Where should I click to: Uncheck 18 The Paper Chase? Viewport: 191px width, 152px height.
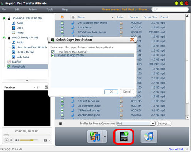tap(62, 106)
